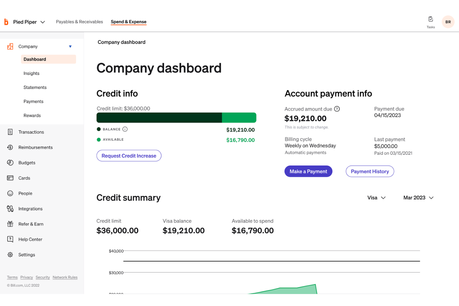Click the Balance info tooltip icon
This screenshot has height=306, width=459.
tap(125, 129)
